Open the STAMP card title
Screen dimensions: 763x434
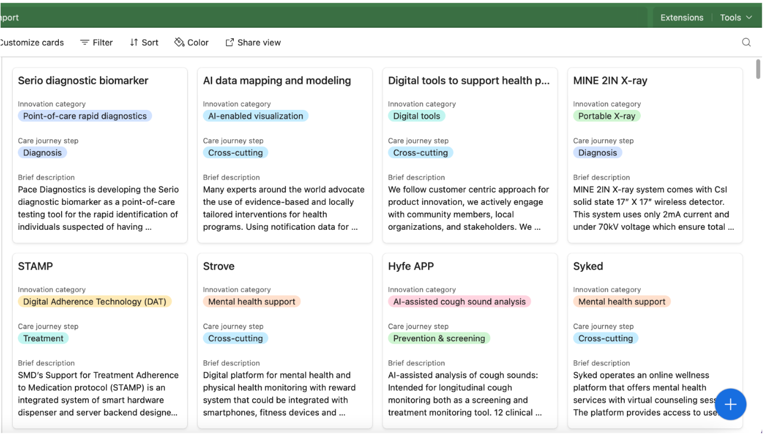(36, 266)
